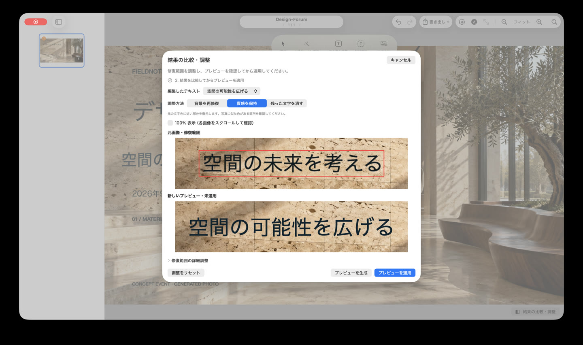Select the dashed text region tool
The height and width of the screenshot is (345, 583).
point(361,44)
